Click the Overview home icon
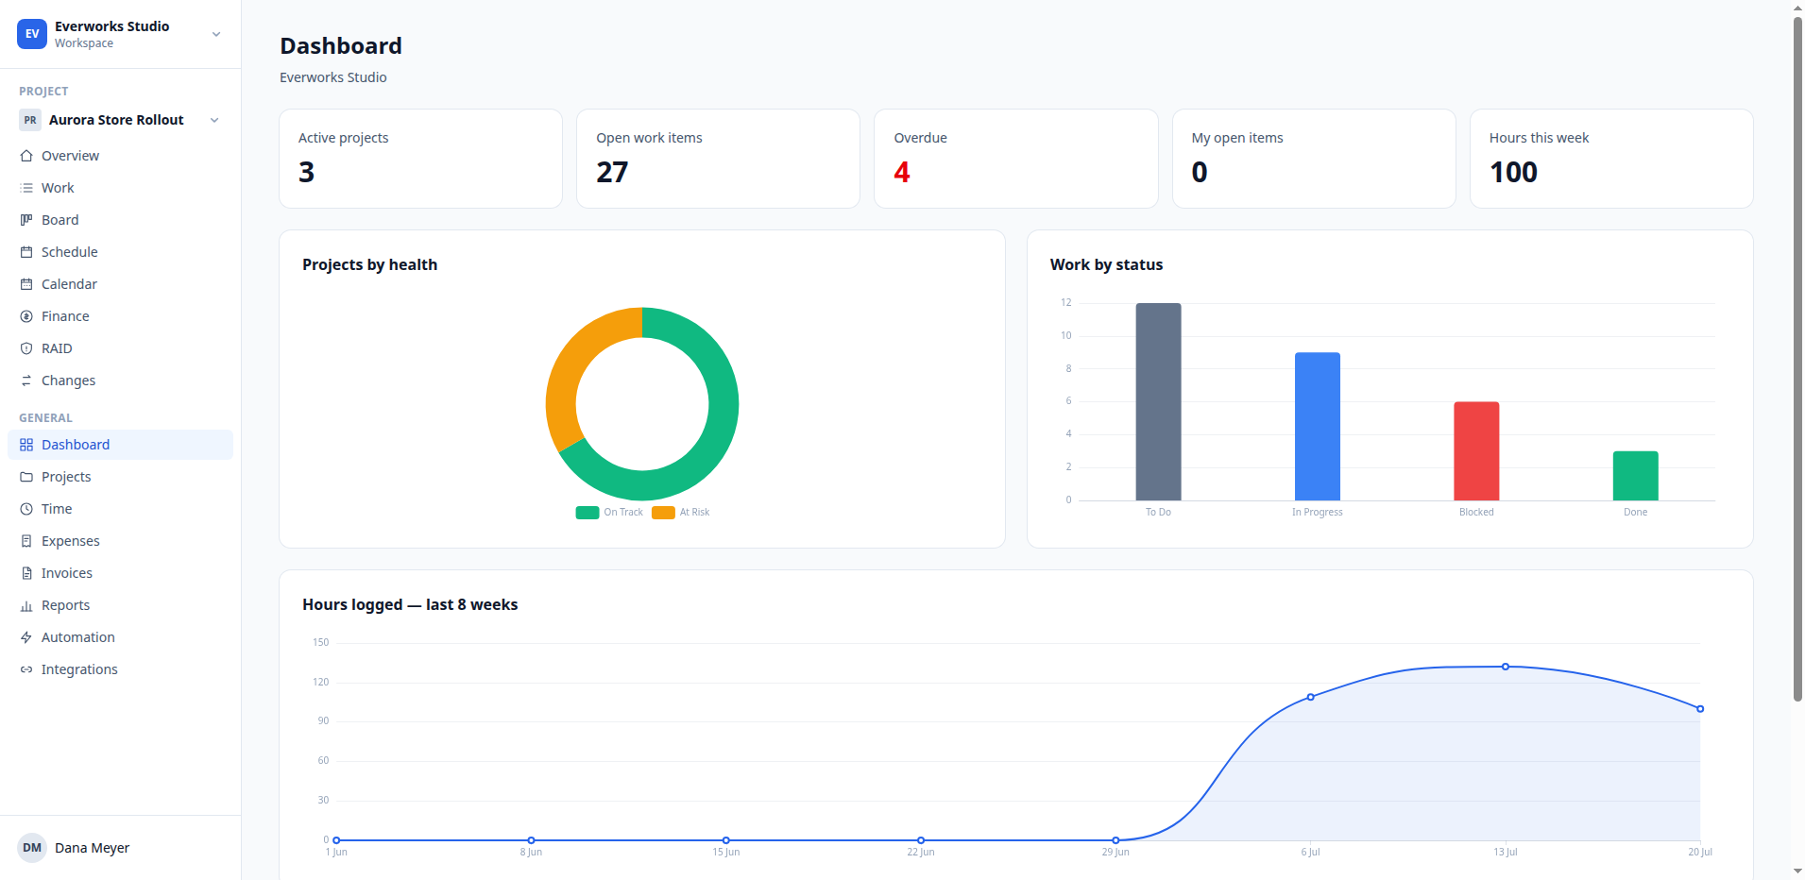This screenshot has width=1805, height=880. click(x=26, y=156)
